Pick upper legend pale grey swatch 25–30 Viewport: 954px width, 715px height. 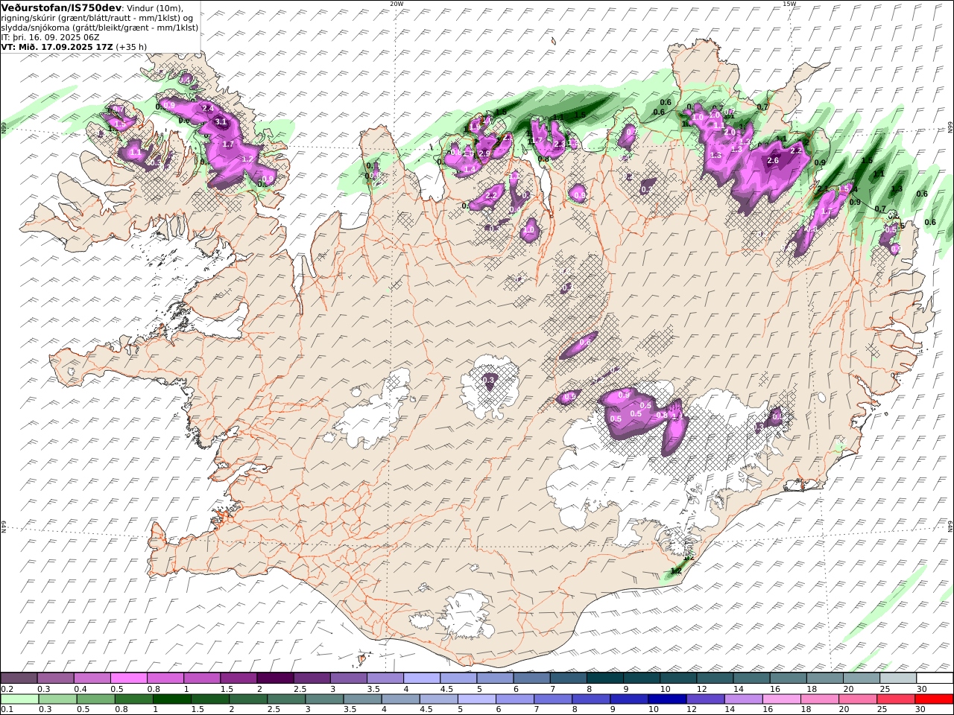coord(897,679)
